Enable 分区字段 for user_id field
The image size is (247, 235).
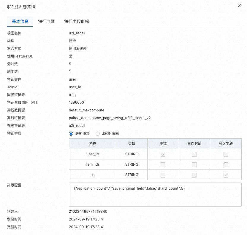click(226, 154)
